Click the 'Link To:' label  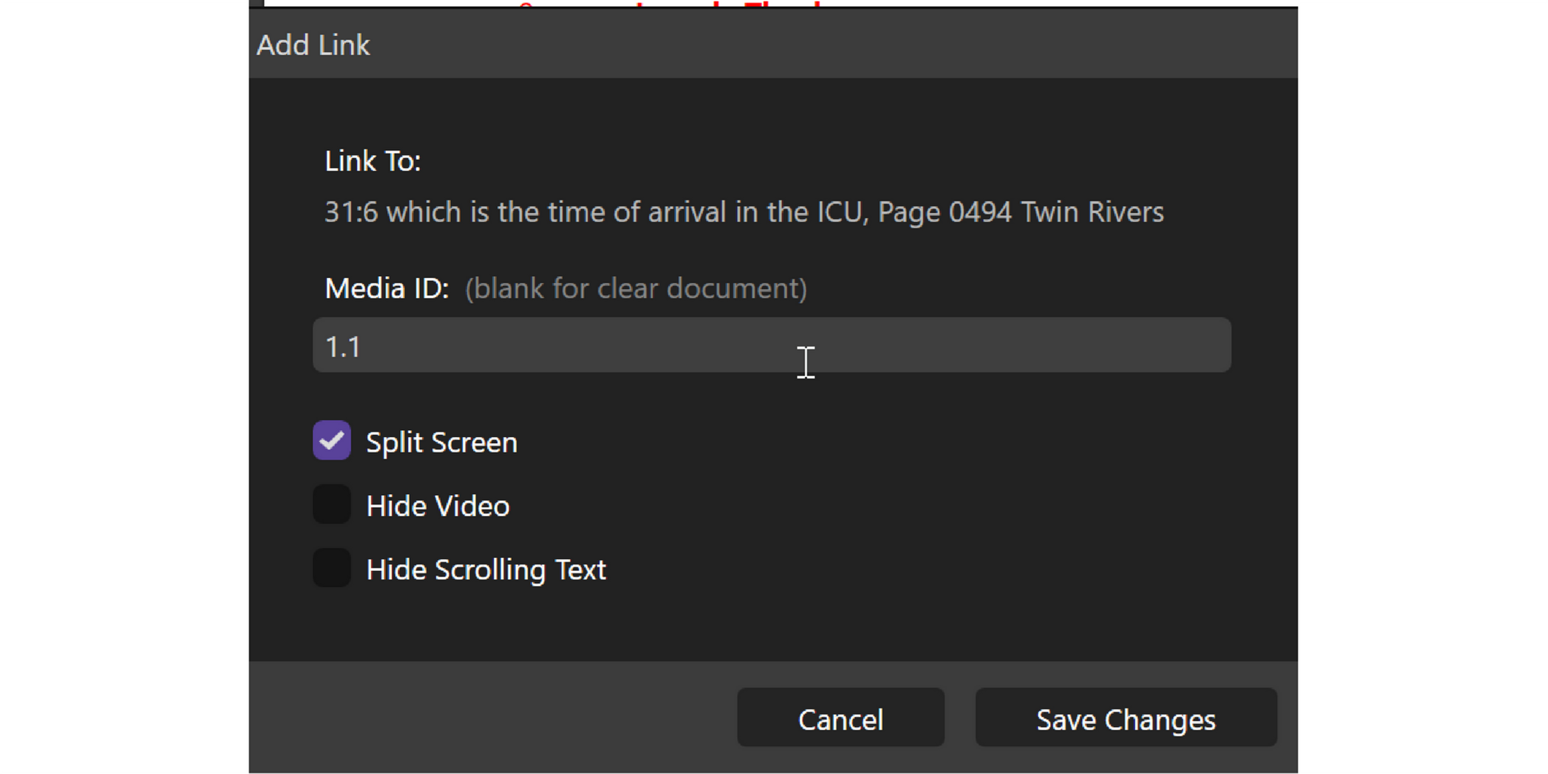click(372, 161)
